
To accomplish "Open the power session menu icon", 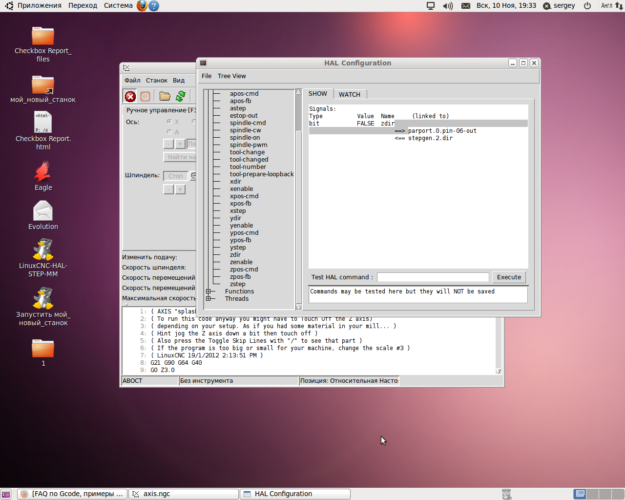I will (x=587, y=6).
